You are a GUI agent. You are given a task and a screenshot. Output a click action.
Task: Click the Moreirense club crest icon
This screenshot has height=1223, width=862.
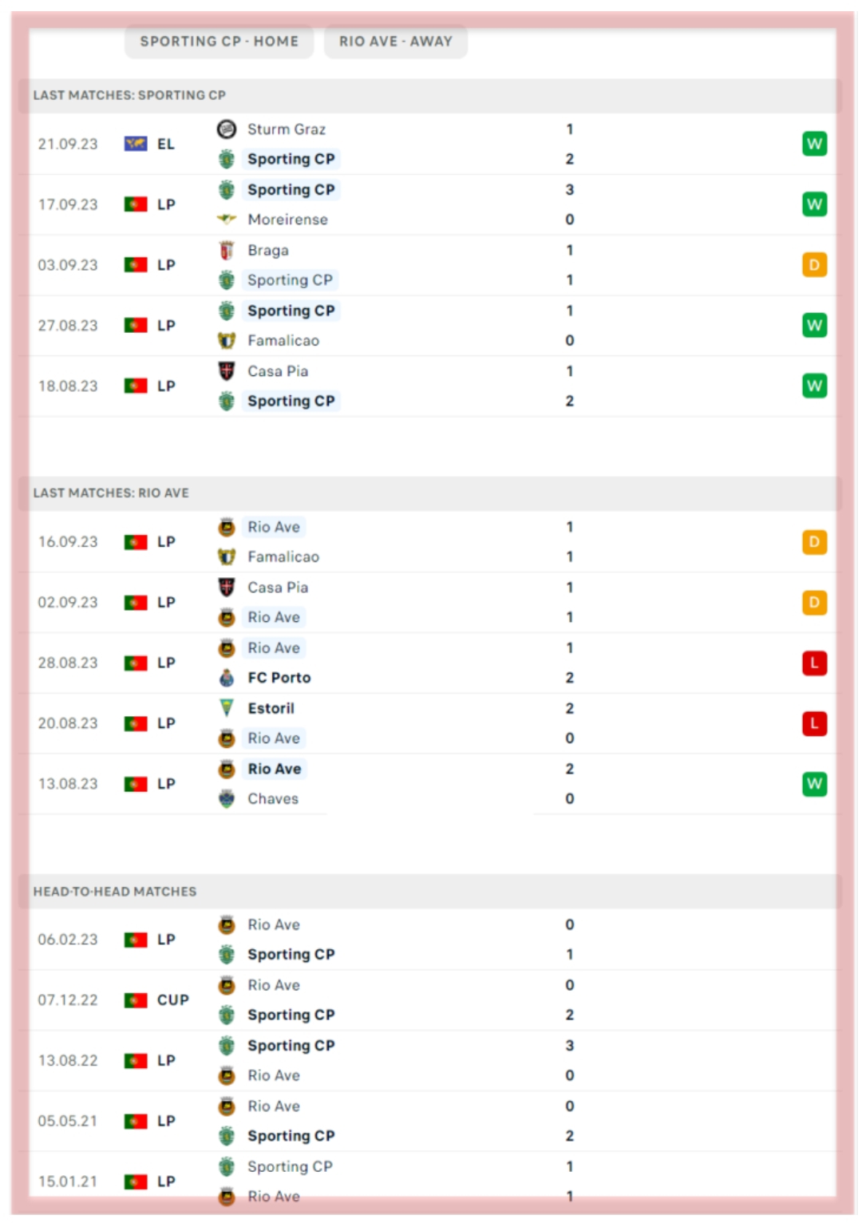(x=227, y=219)
